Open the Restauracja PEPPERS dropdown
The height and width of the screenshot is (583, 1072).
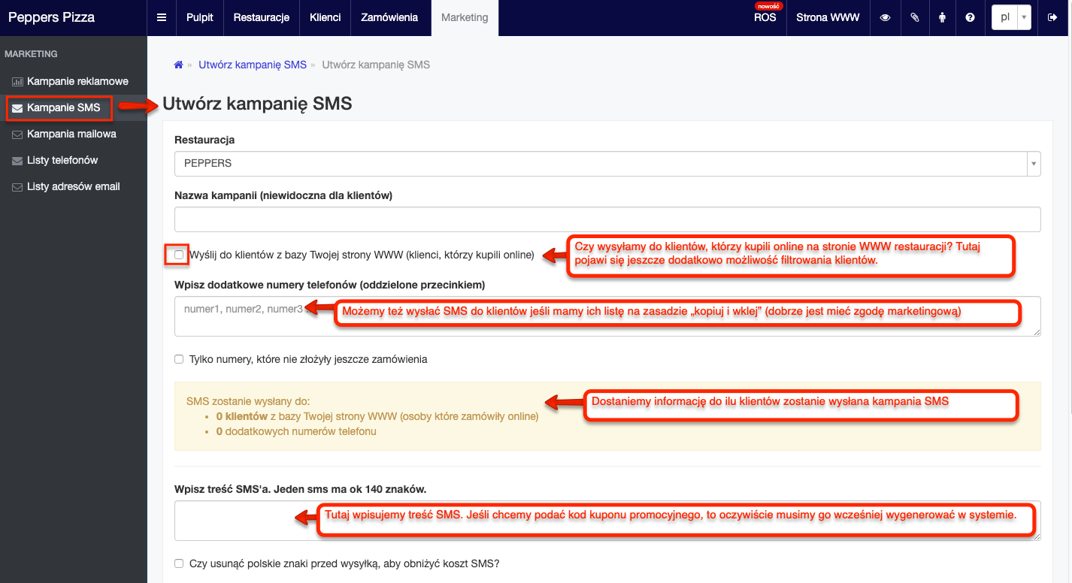(x=607, y=163)
